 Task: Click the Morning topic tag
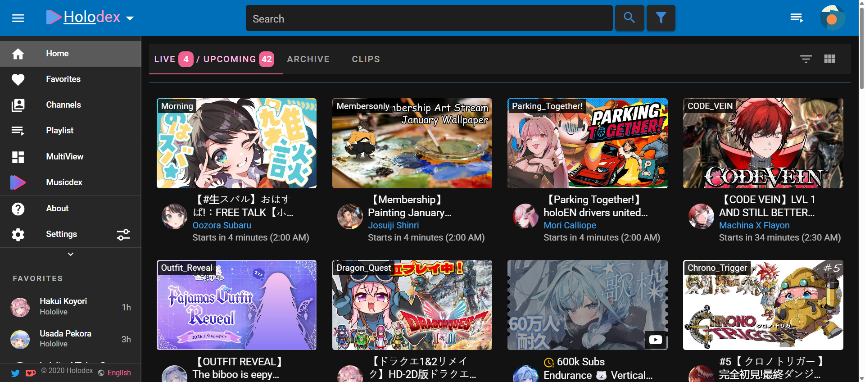[177, 106]
